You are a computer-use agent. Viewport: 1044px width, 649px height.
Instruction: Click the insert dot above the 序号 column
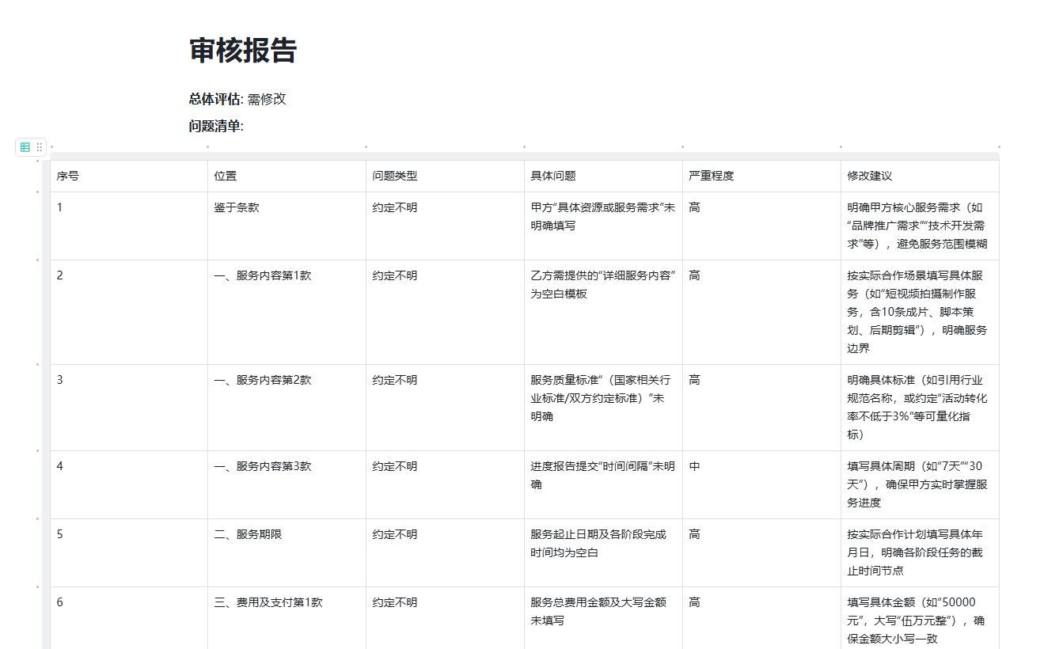click(50, 146)
